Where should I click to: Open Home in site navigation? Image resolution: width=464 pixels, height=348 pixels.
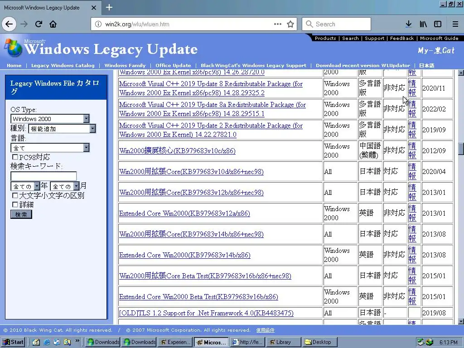(14, 65)
